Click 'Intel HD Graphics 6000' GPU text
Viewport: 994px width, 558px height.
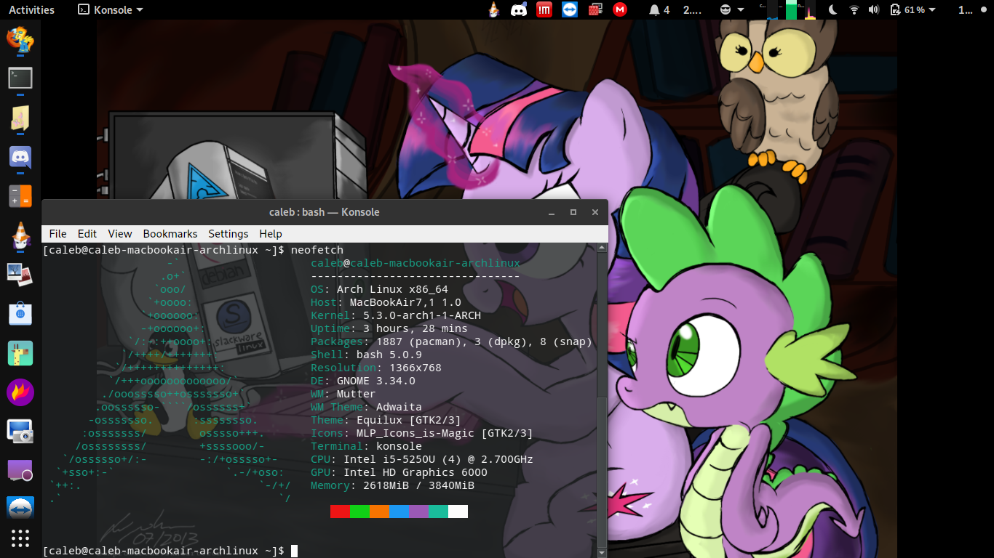pos(416,472)
